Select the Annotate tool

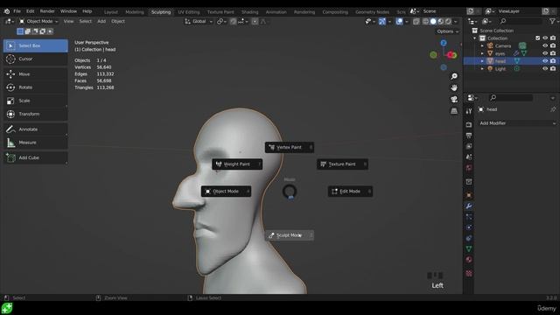[35, 129]
